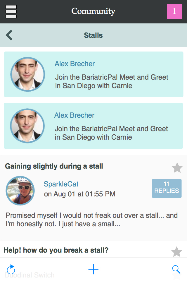This screenshot has width=187, height=281.
Task: Open the 11 Replies button
Action: (167, 188)
